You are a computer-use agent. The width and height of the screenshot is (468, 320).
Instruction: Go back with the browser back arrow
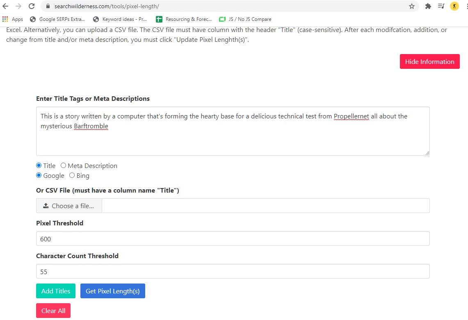(5, 6)
